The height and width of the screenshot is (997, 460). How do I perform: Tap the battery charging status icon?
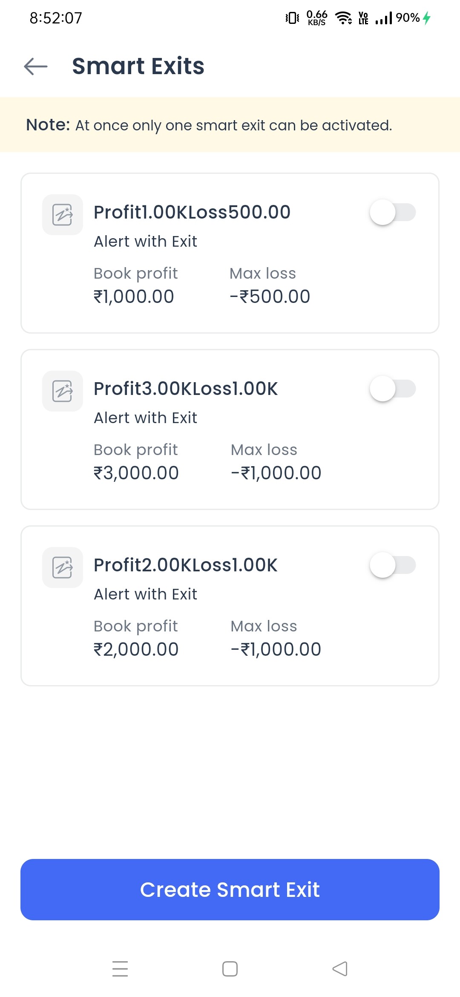pos(427,18)
